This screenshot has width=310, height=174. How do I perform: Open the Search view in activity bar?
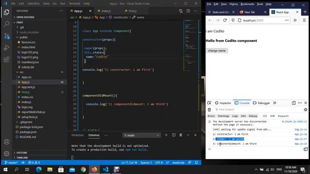6,24
